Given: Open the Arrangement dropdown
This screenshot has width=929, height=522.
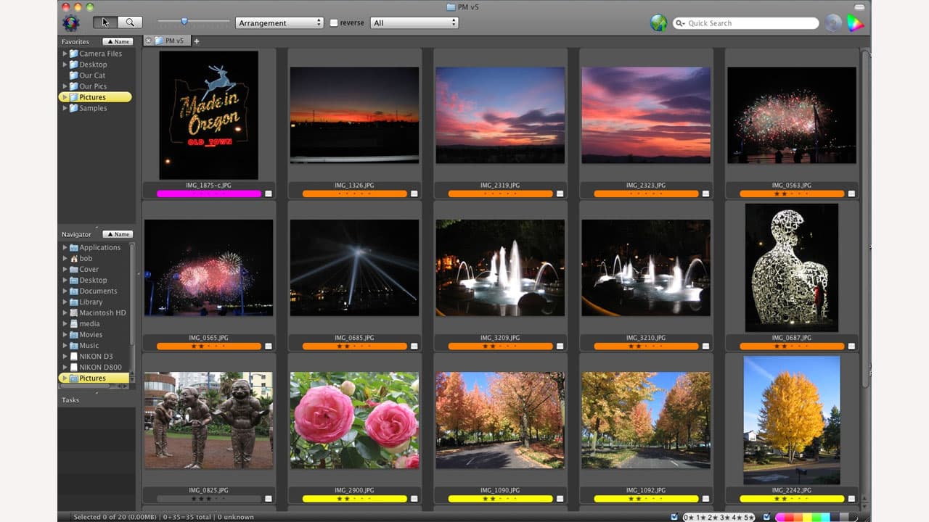Looking at the screenshot, I should coord(279,22).
